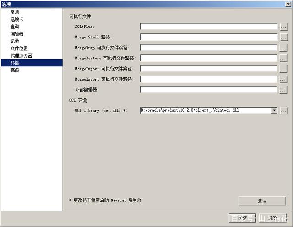Expand the OCI library dropdown arrow

[274, 110]
